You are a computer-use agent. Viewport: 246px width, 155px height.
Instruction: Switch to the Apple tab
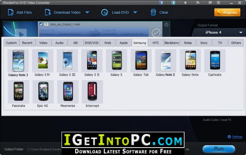click(x=124, y=43)
